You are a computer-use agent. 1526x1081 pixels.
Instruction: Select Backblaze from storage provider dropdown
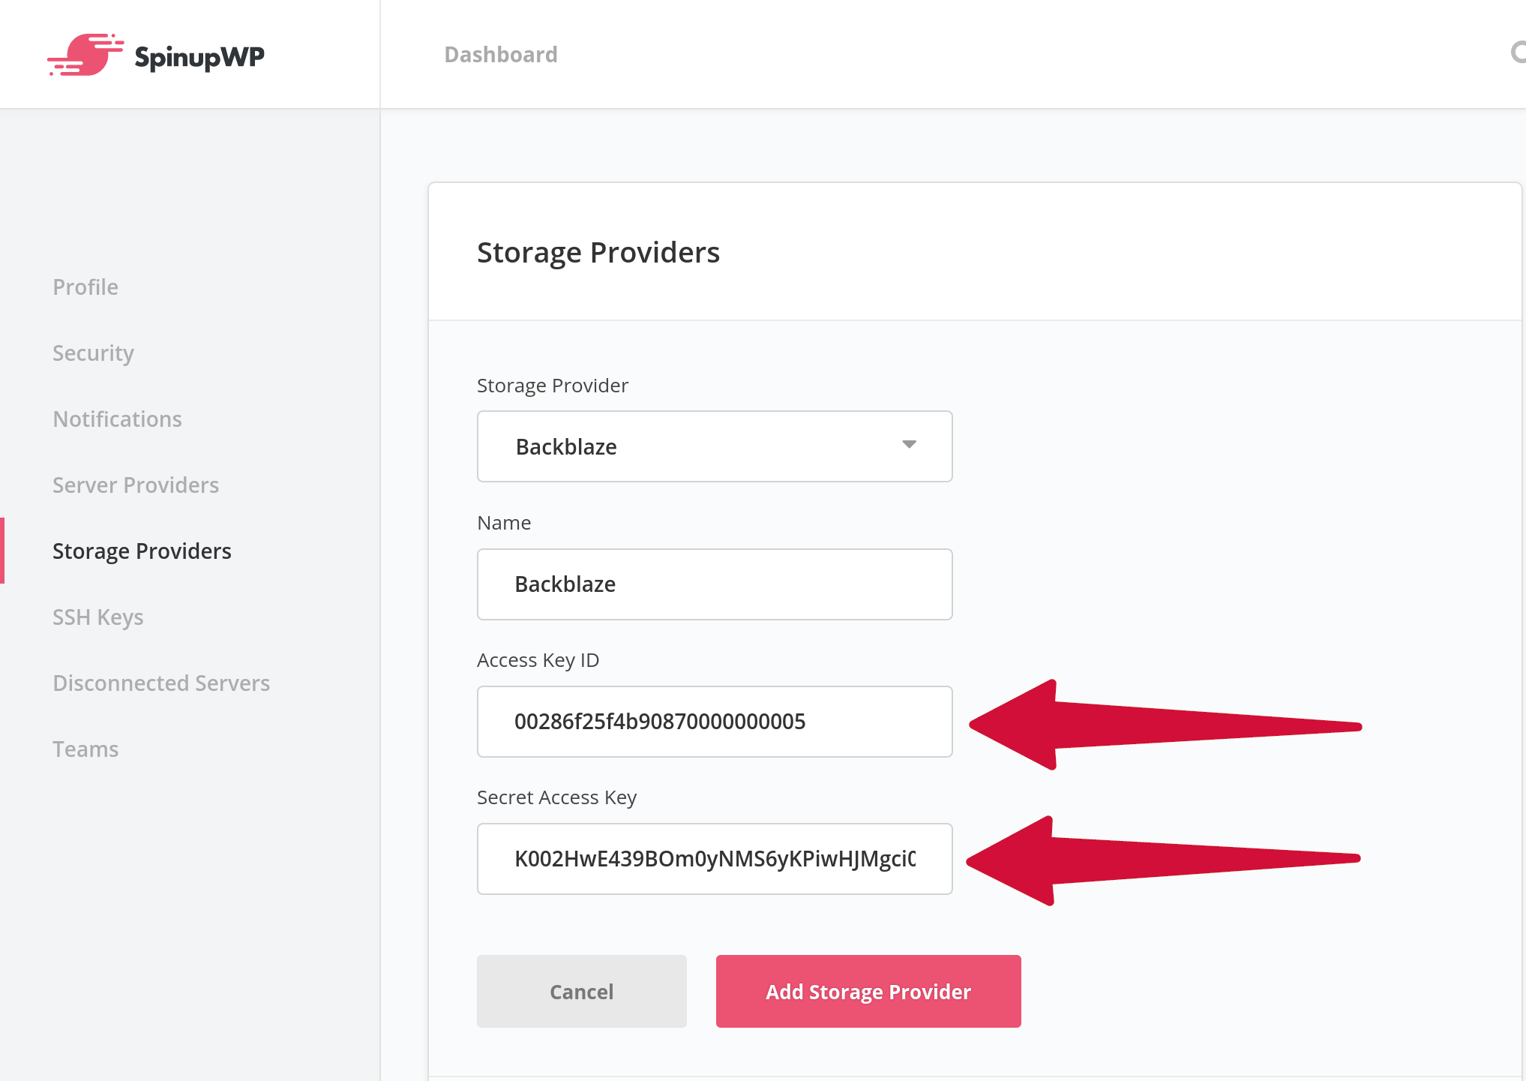tap(715, 446)
